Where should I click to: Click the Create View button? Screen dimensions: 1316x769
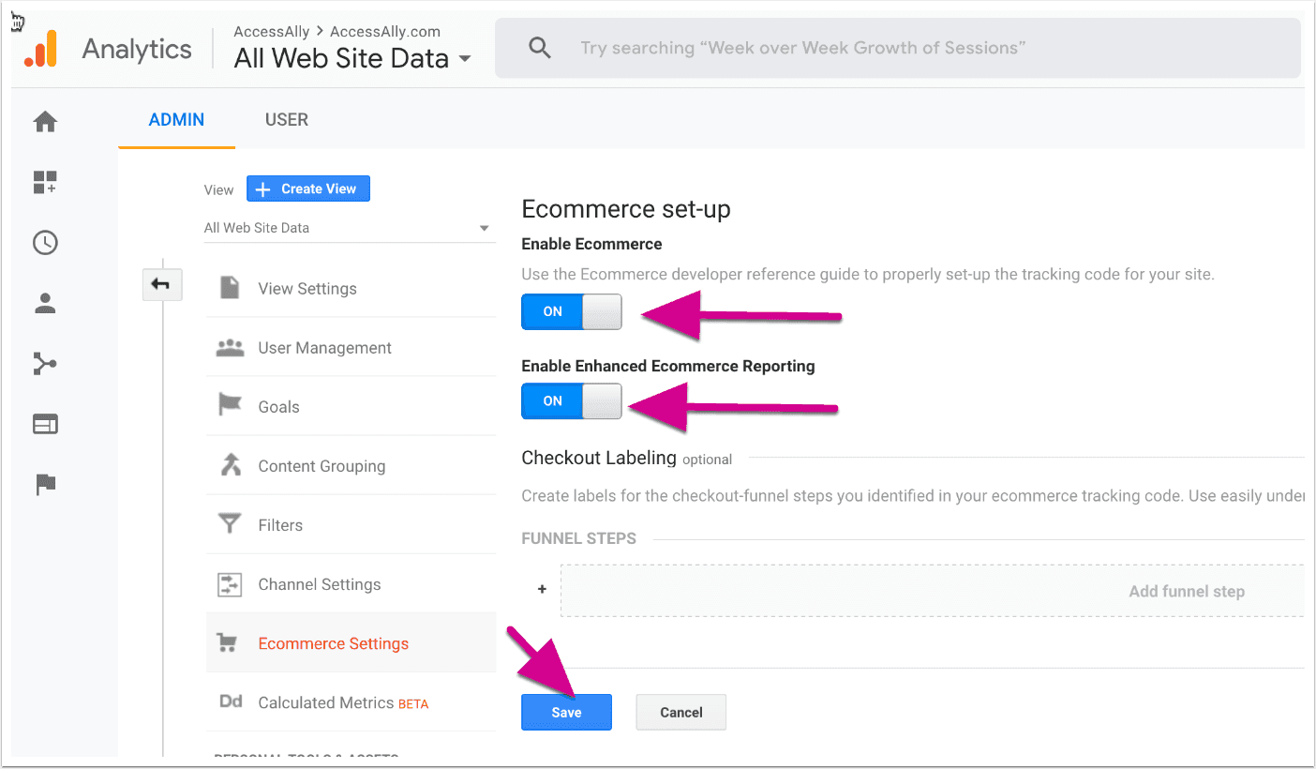tap(308, 188)
